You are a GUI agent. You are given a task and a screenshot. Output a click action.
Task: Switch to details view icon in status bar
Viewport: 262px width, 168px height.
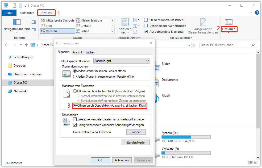point(250,162)
